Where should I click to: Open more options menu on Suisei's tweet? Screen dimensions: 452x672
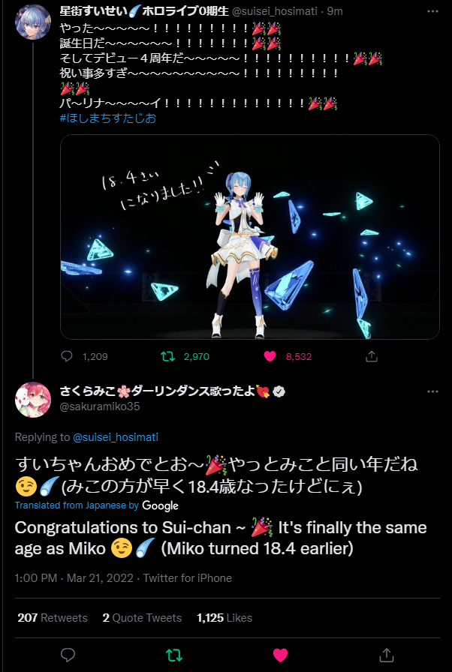point(432,11)
